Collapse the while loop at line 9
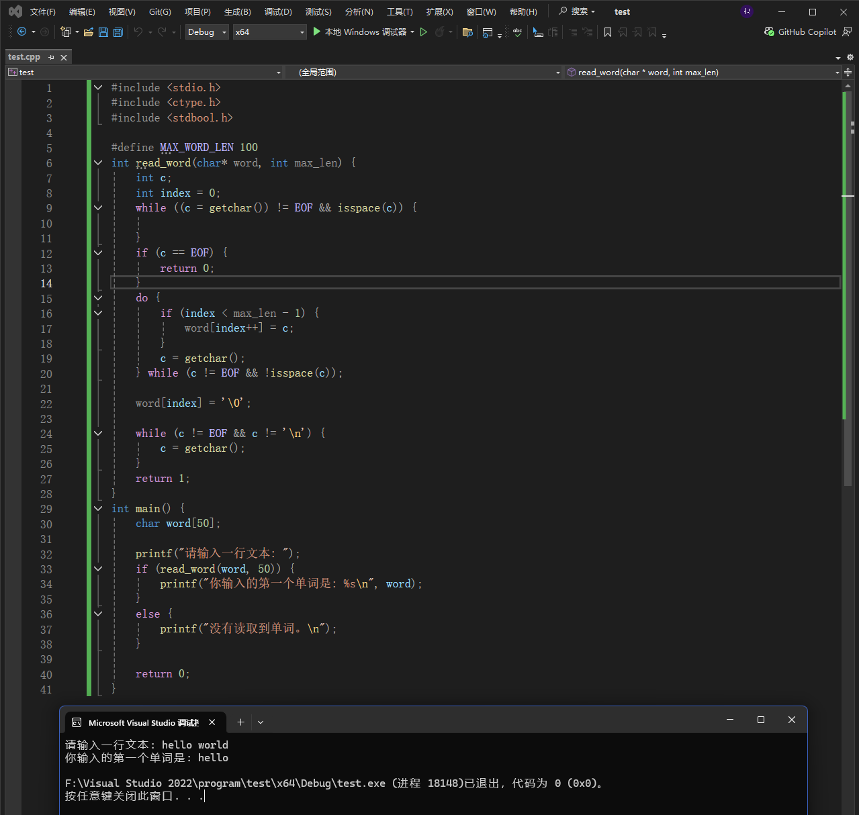This screenshot has height=815, width=859. (x=98, y=207)
